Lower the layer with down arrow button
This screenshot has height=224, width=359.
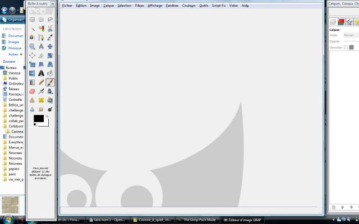click(x=351, y=207)
